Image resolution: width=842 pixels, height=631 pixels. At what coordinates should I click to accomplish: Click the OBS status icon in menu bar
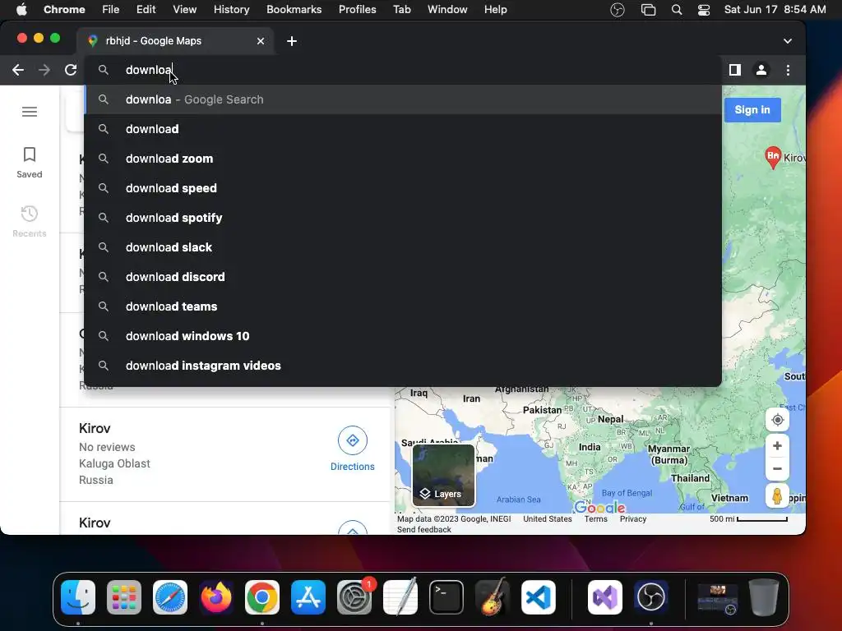618,10
